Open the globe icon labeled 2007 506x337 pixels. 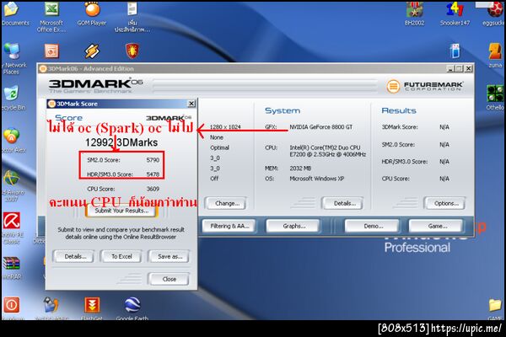(13, 185)
